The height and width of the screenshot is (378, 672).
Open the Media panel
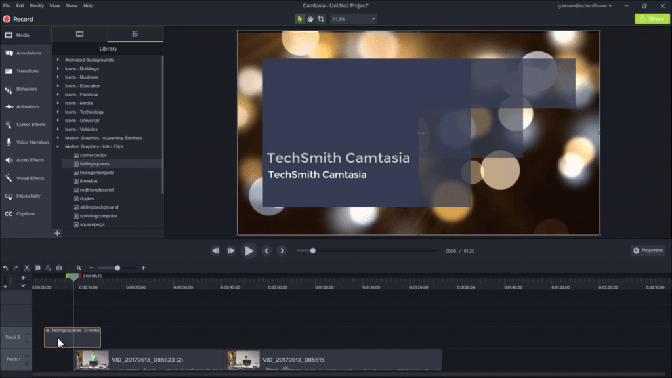tap(26, 35)
